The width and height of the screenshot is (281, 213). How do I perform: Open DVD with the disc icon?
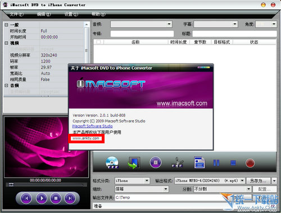tap(112, 162)
